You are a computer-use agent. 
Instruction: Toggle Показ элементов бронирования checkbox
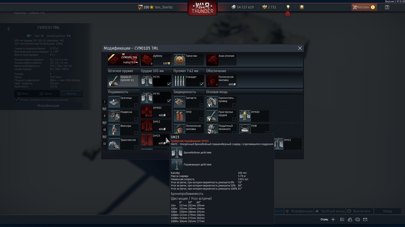click(17, 100)
